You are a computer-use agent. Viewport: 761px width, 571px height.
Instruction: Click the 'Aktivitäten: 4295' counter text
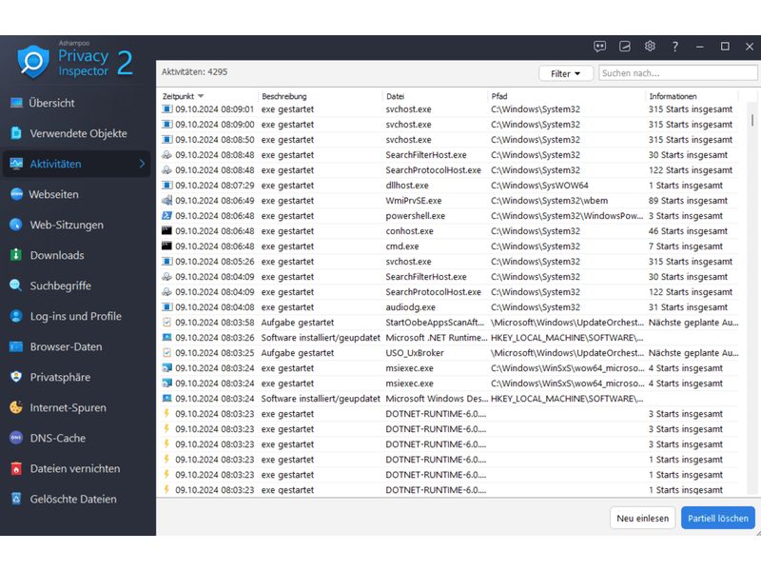pos(194,72)
